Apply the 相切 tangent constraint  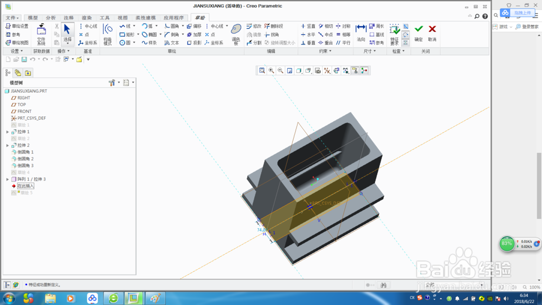click(326, 26)
